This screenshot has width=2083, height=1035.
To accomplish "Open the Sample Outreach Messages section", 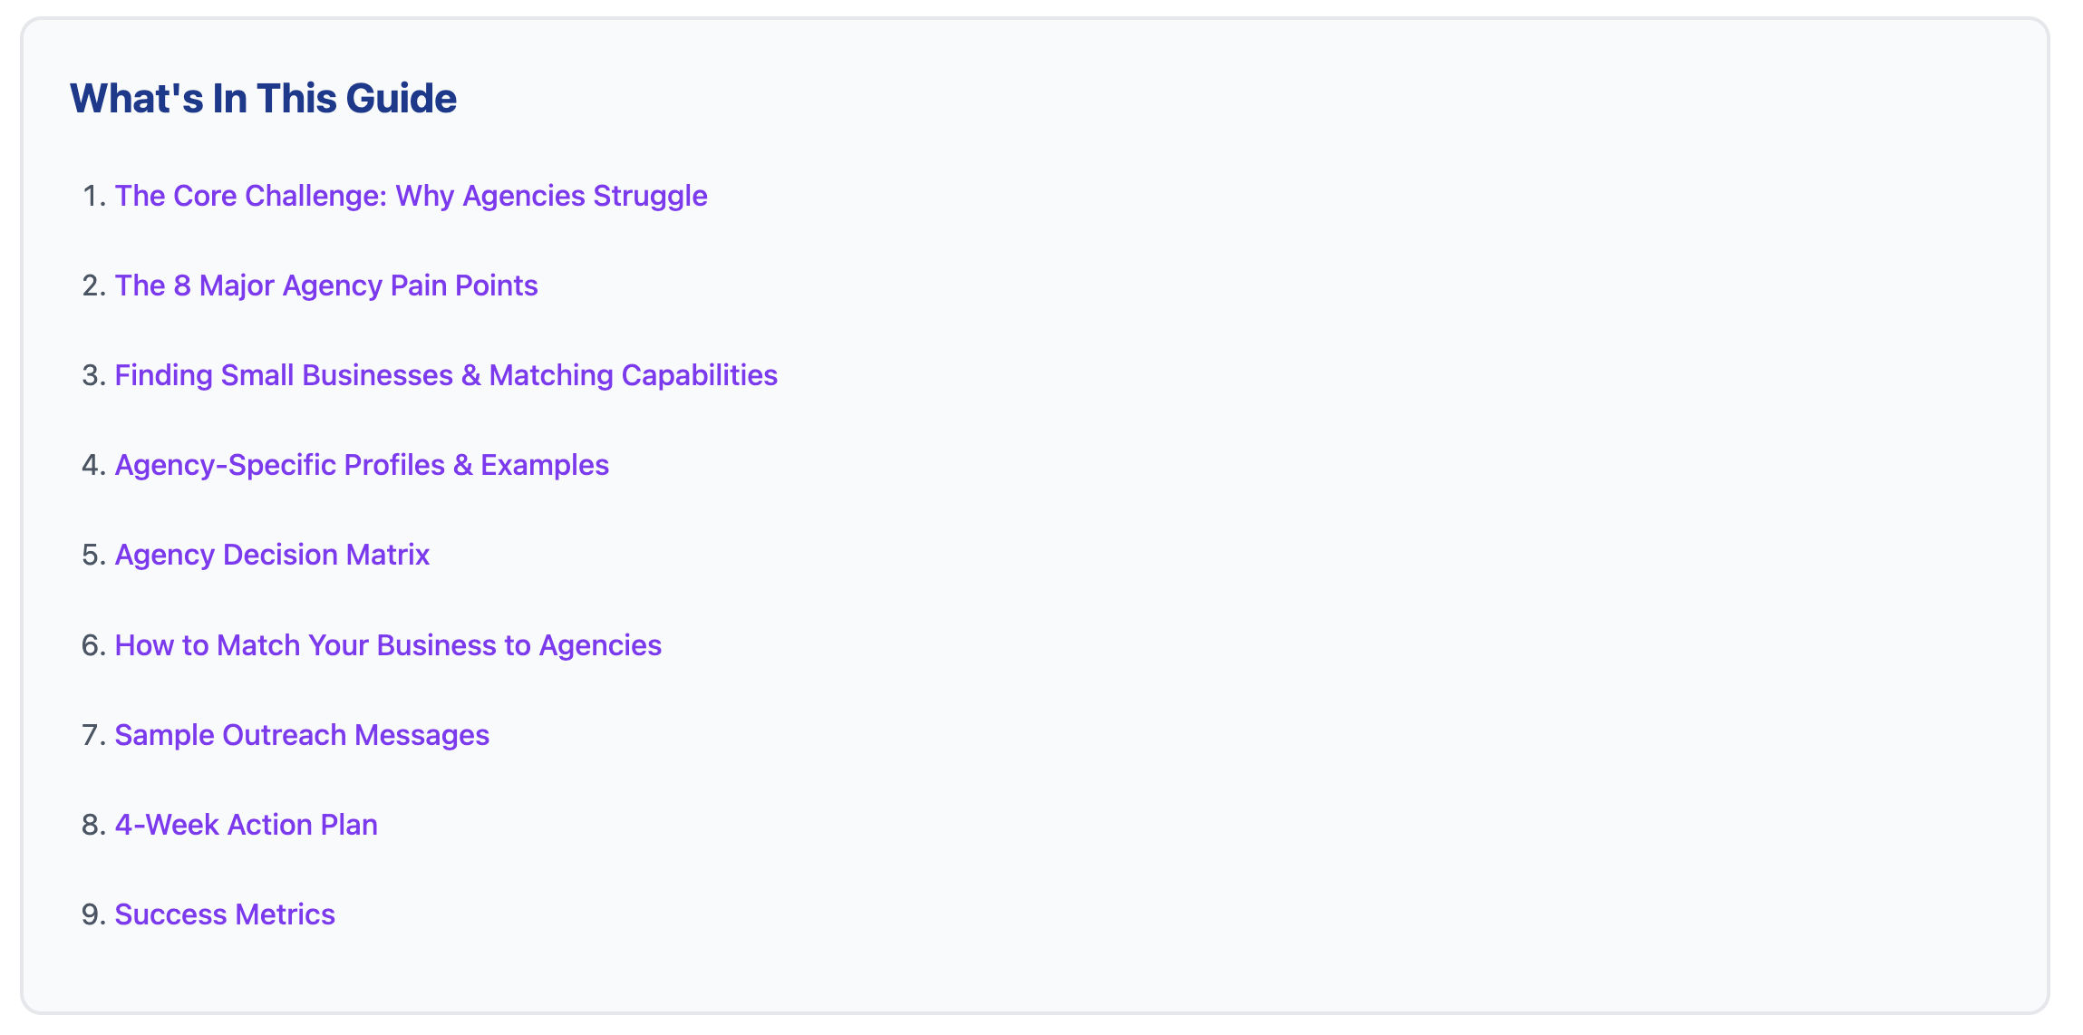I will tap(302, 734).
